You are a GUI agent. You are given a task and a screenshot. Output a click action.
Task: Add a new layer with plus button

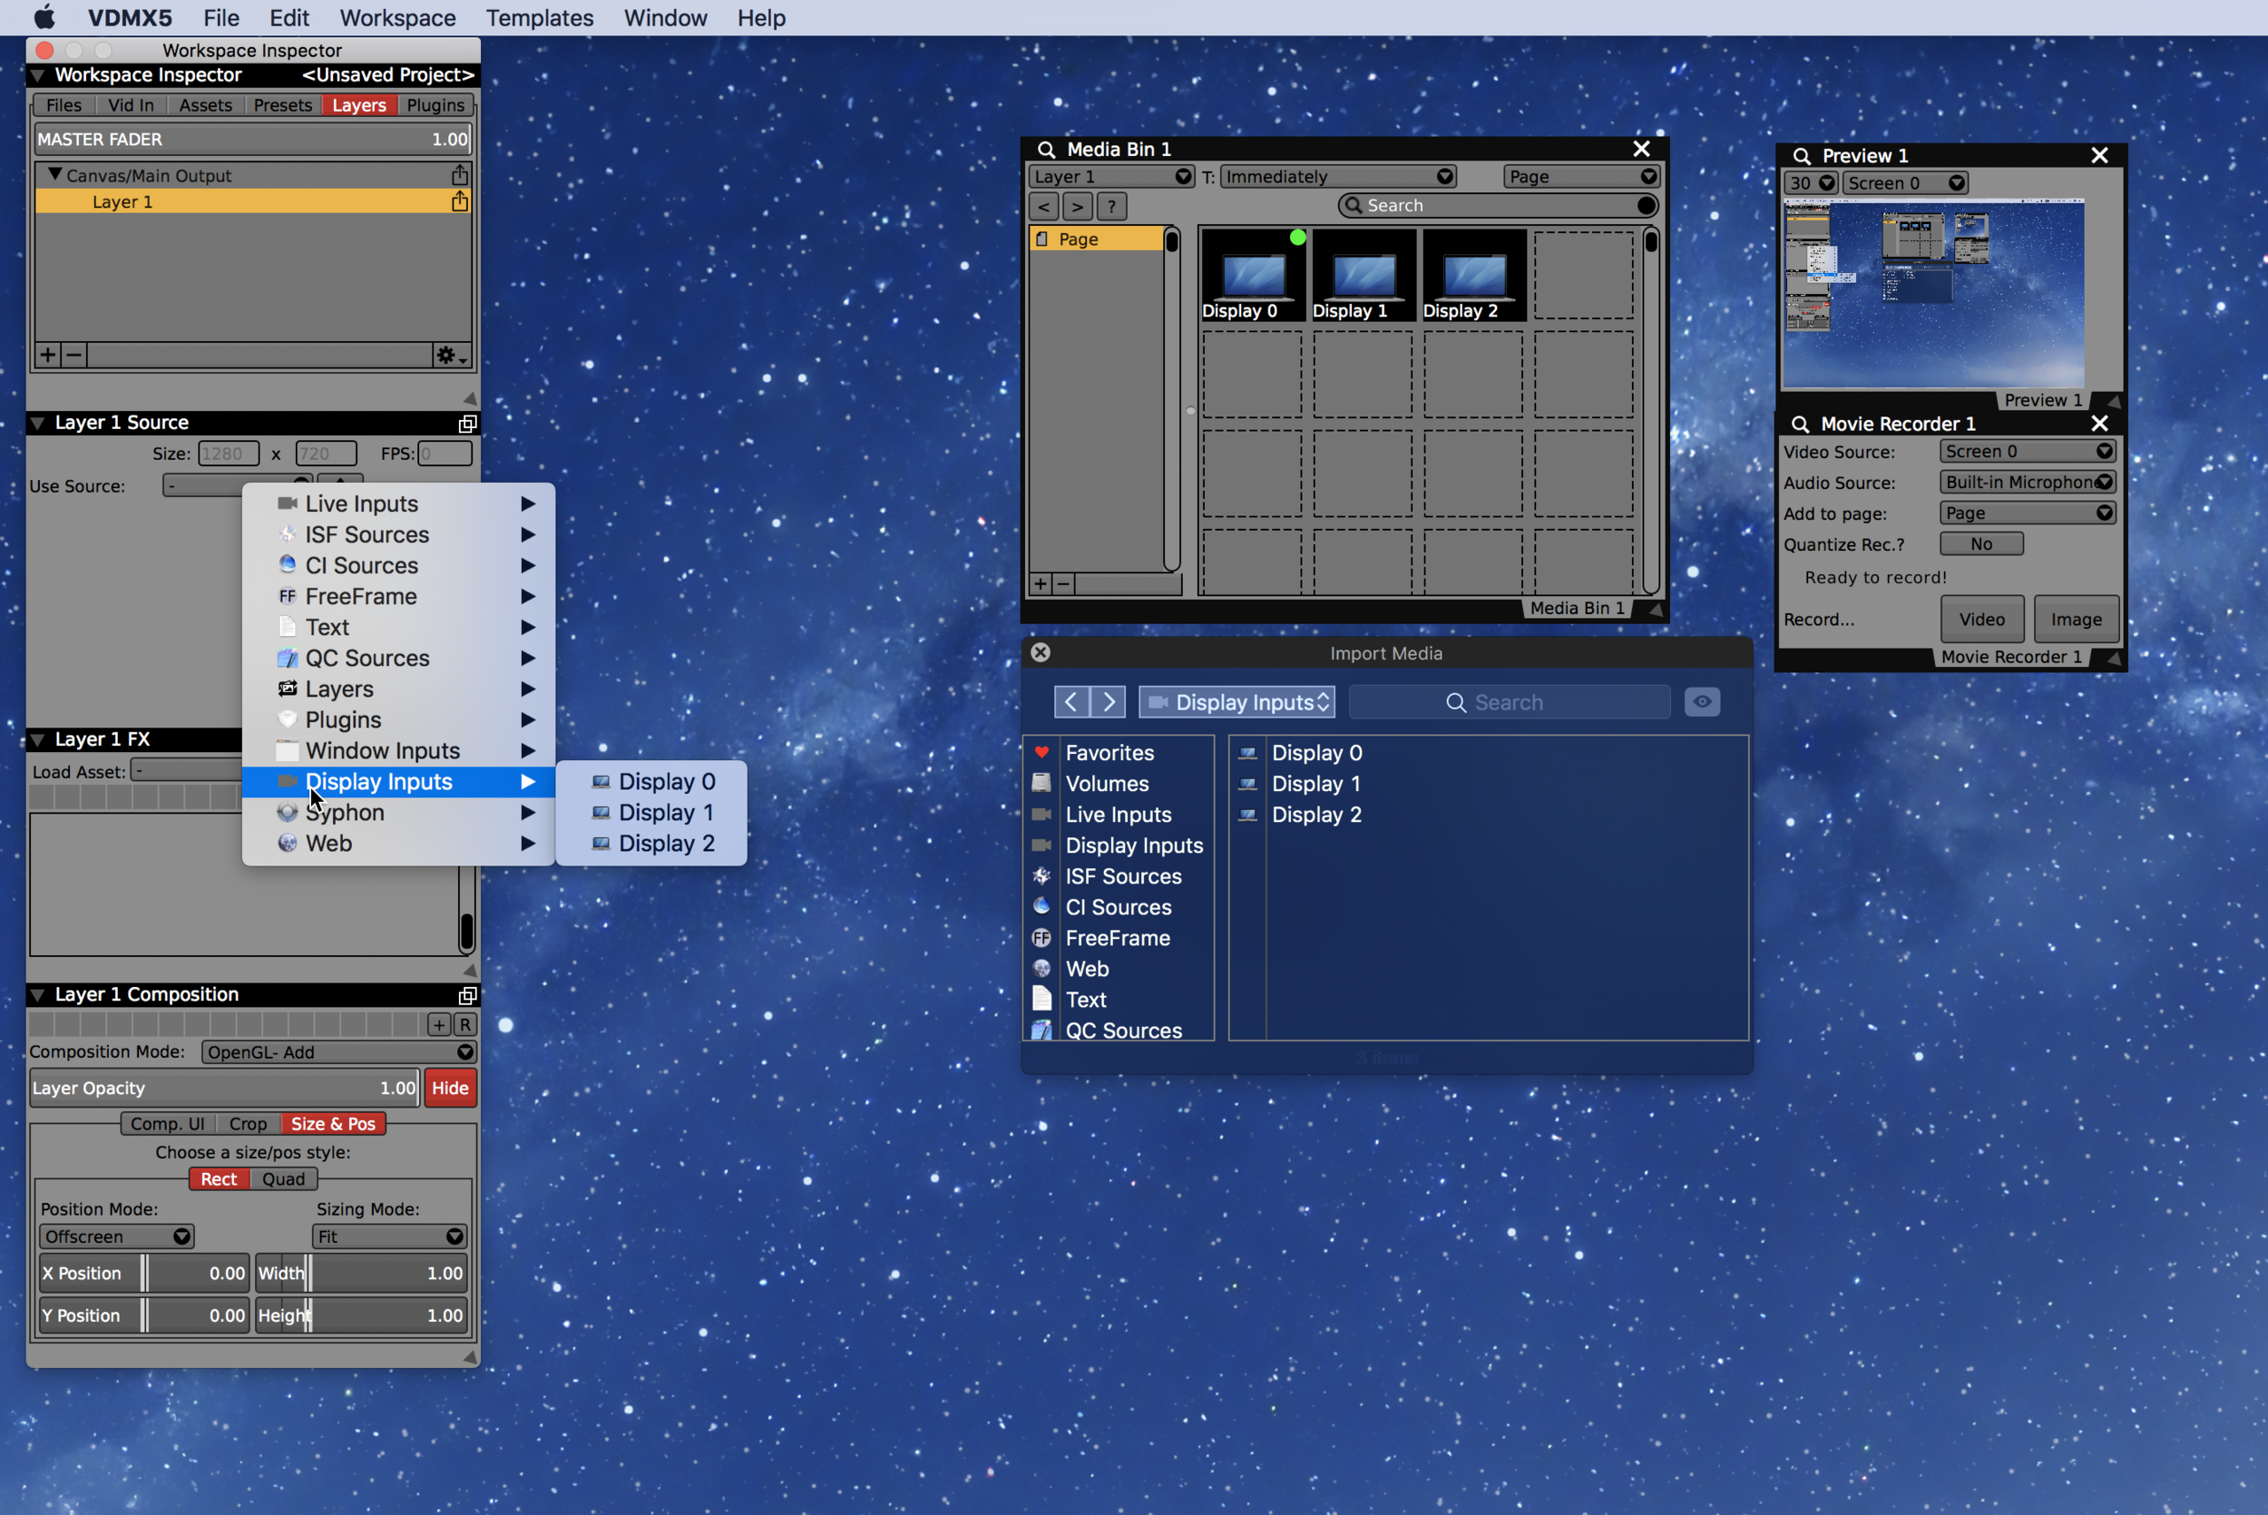tap(47, 355)
